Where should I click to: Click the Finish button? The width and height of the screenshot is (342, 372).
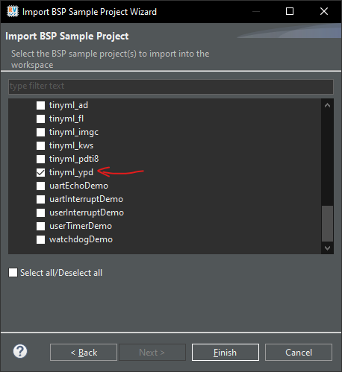[x=226, y=352]
